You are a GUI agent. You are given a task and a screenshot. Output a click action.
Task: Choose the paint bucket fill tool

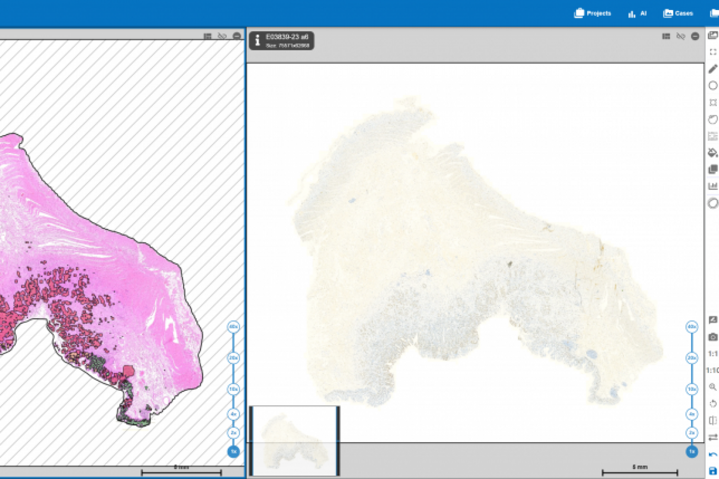[713, 153]
